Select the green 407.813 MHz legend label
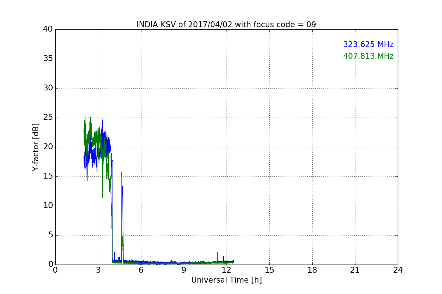Viewport: 442px width, 294px height. [x=368, y=56]
